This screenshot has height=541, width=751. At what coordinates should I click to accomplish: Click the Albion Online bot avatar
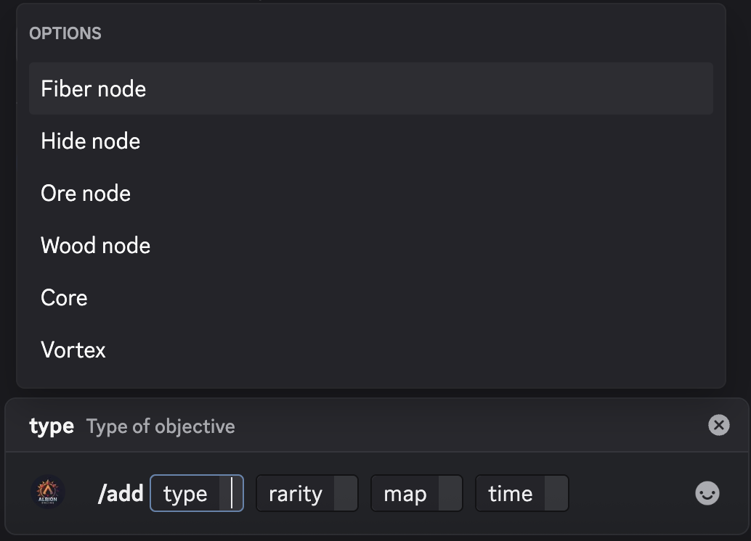50,493
